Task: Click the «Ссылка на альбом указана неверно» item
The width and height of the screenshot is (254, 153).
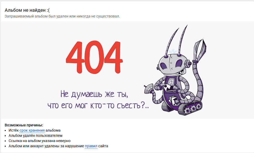Action: 39,141
